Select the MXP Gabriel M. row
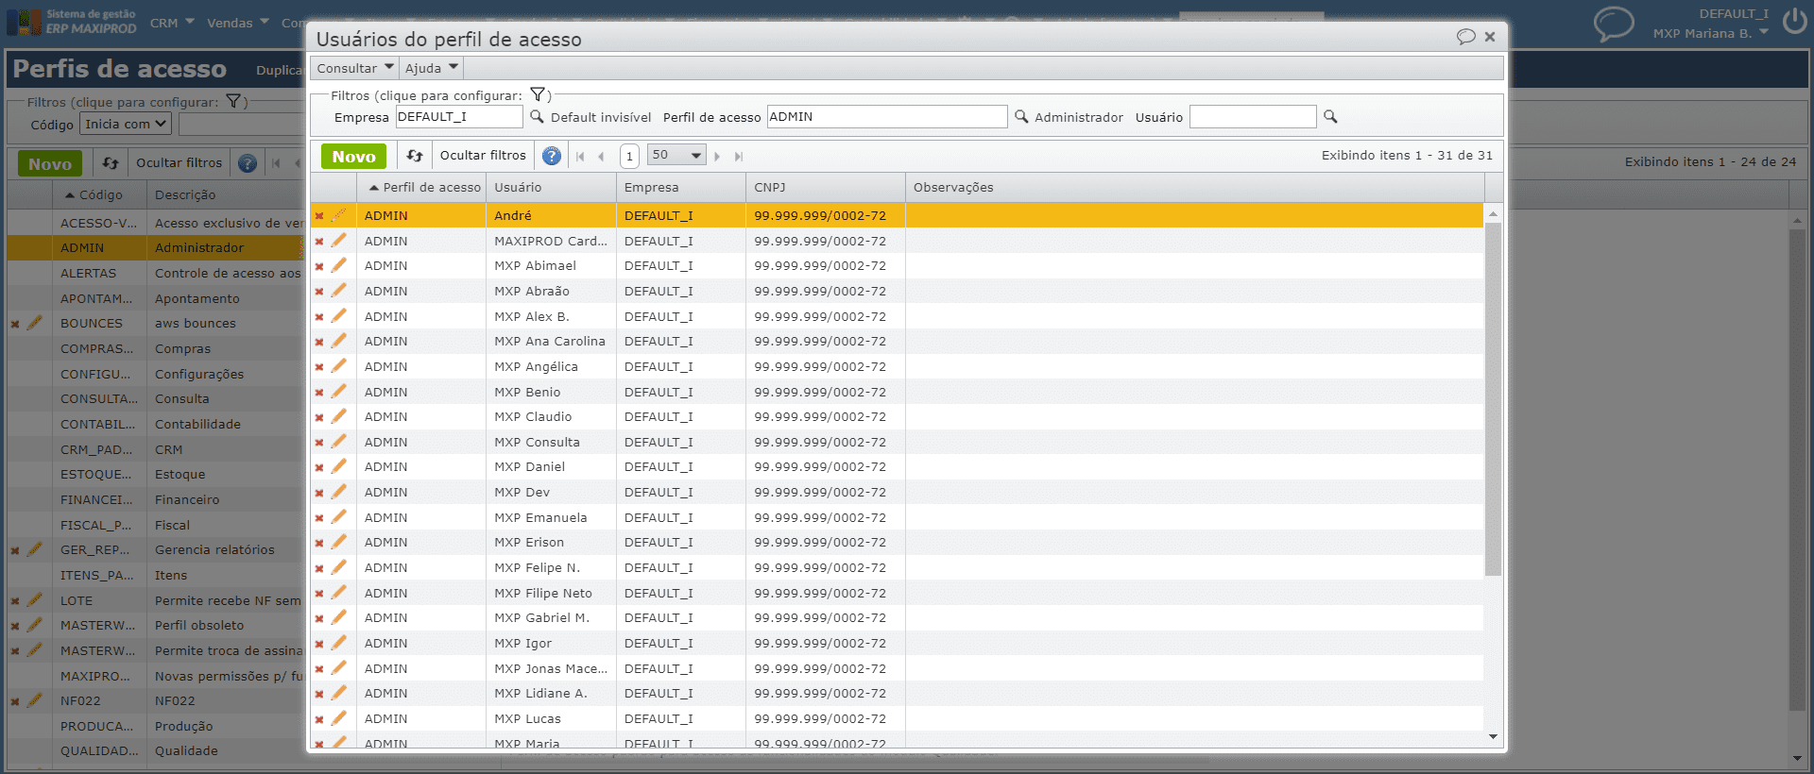Image resolution: width=1814 pixels, height=774 pixels. pos(897,617)
